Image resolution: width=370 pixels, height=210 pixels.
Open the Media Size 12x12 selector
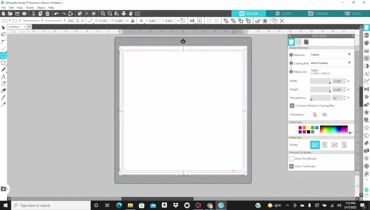[331, 71]
